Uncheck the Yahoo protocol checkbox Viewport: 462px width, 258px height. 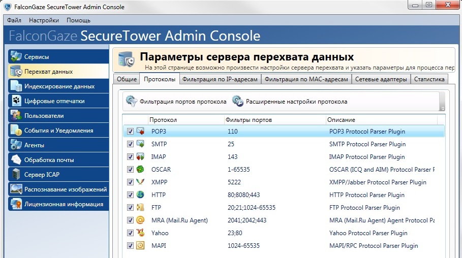[x=130, y=233]
